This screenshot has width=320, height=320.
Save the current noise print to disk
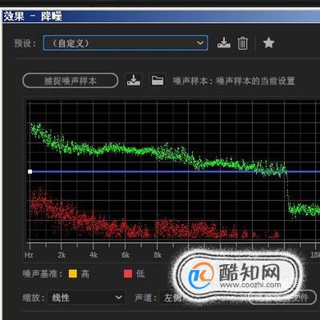click(x=134, y=80)
